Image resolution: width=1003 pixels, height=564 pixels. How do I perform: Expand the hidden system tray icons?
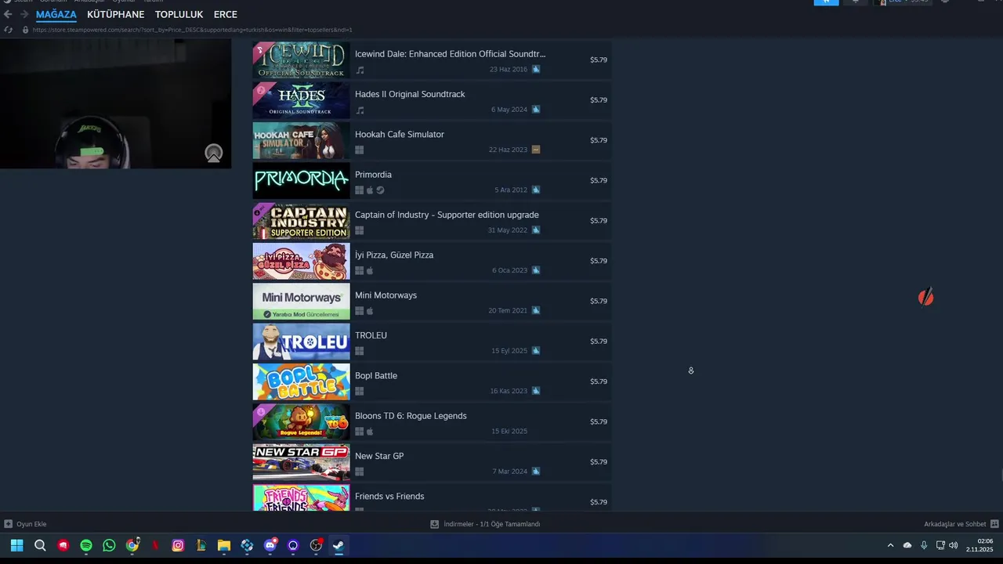(890, 545)
